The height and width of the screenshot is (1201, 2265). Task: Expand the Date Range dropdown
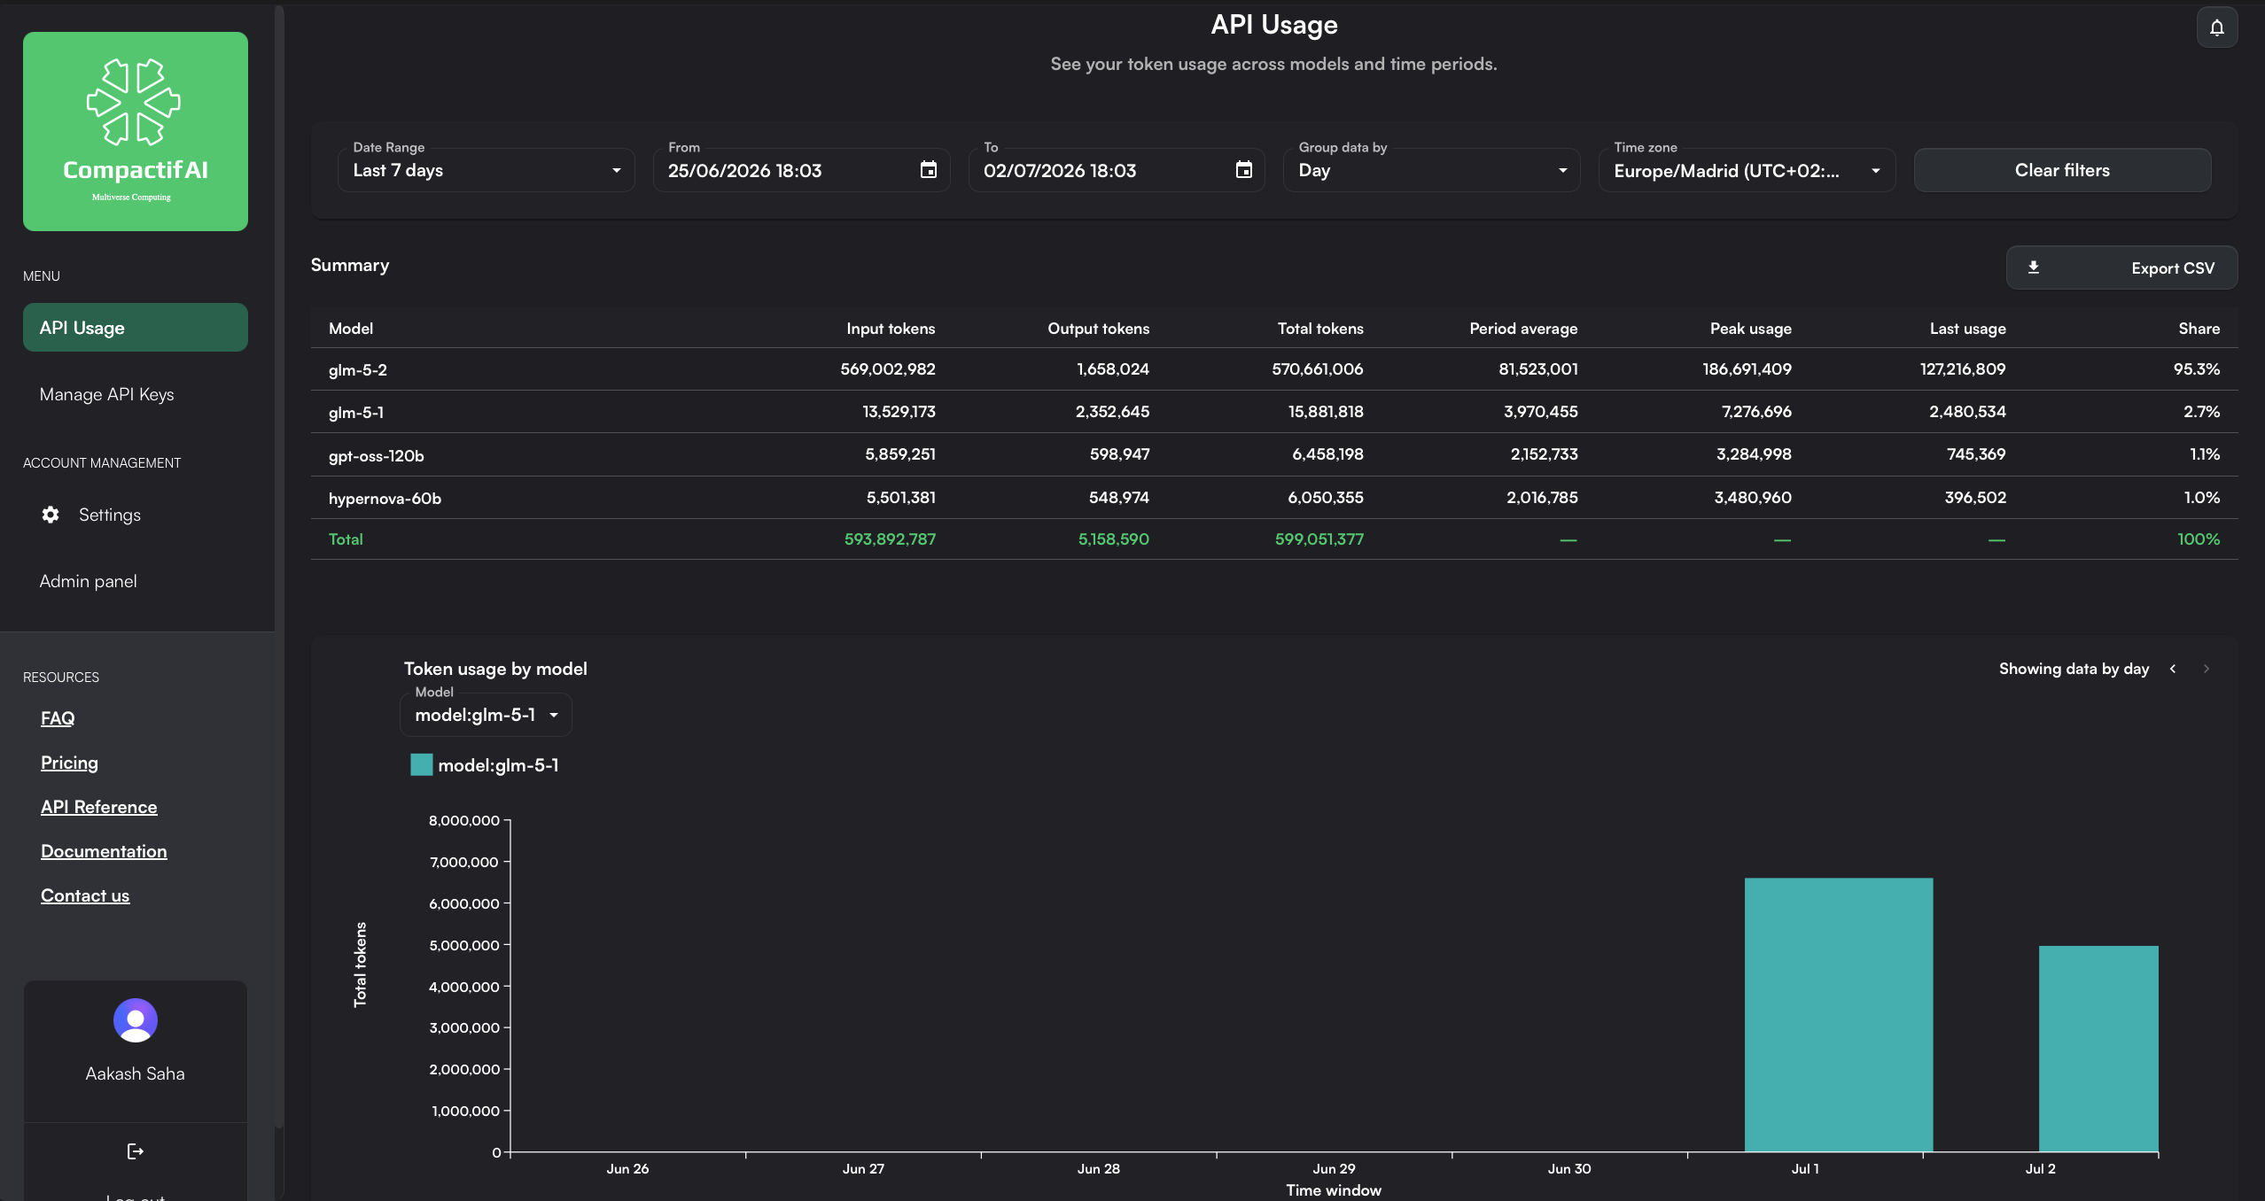point(486,170)
